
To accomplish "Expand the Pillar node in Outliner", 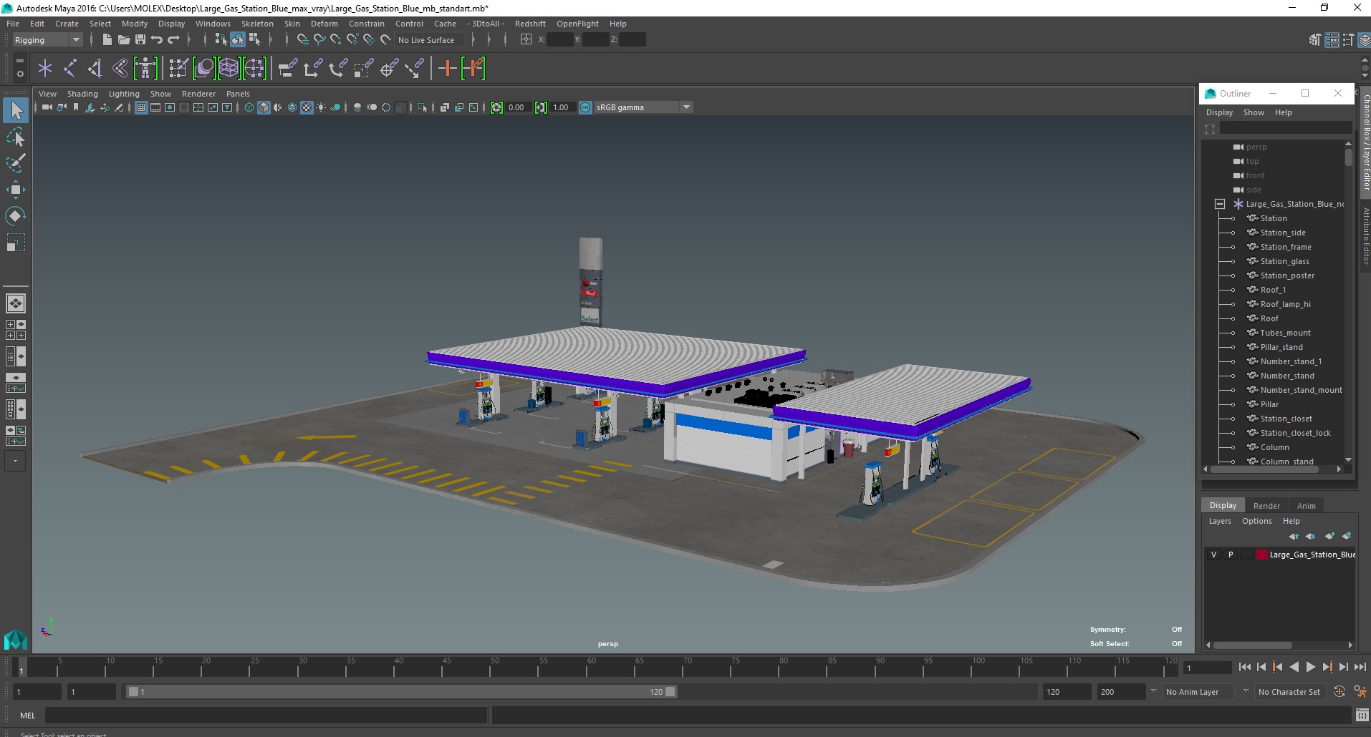I will click(1233, 404).
